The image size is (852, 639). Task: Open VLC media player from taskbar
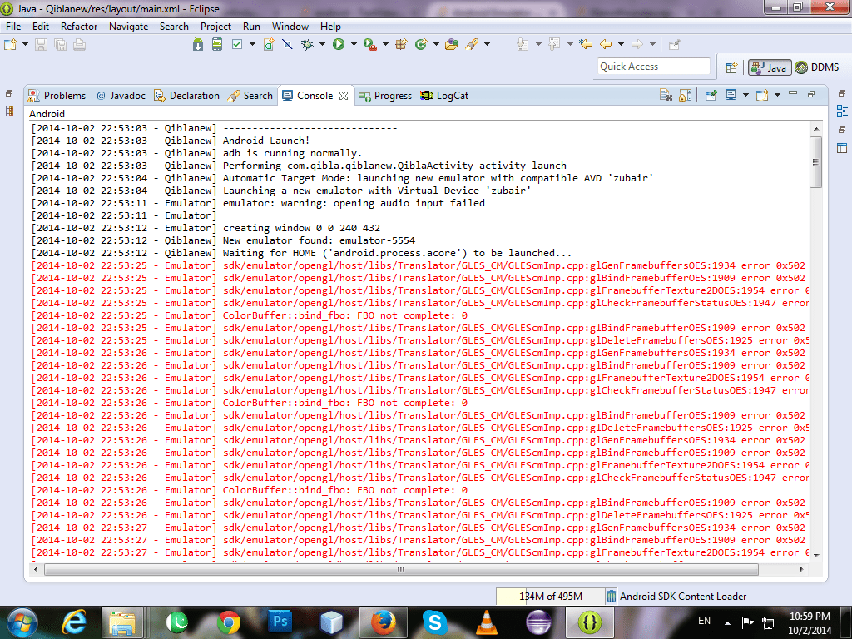point(486,622)
